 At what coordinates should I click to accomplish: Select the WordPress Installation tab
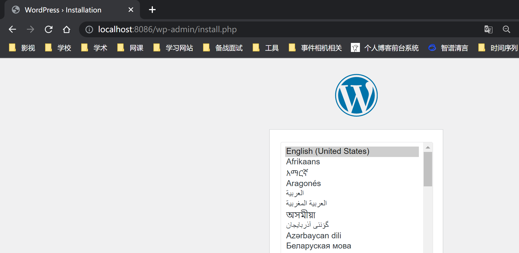tap(63, 10)
